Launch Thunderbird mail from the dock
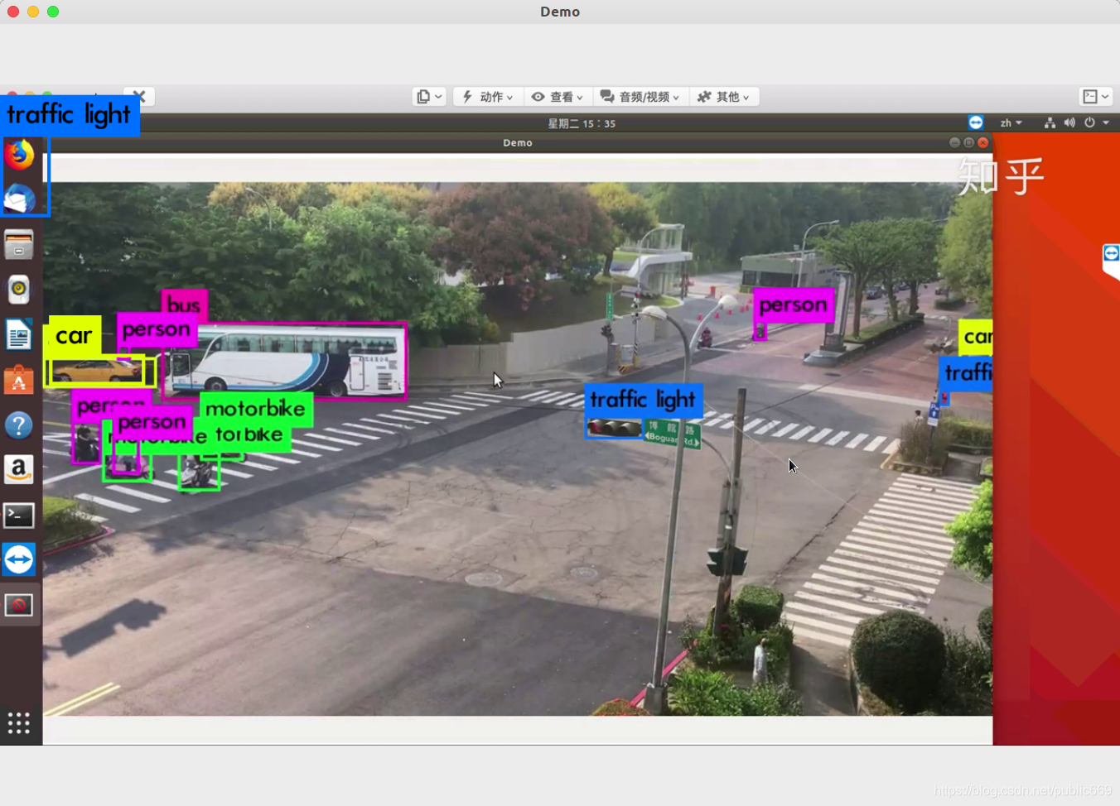Screen dimensions: 1120x806 click(19, 199)
